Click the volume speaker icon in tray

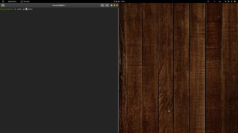[x=229, y=1]
